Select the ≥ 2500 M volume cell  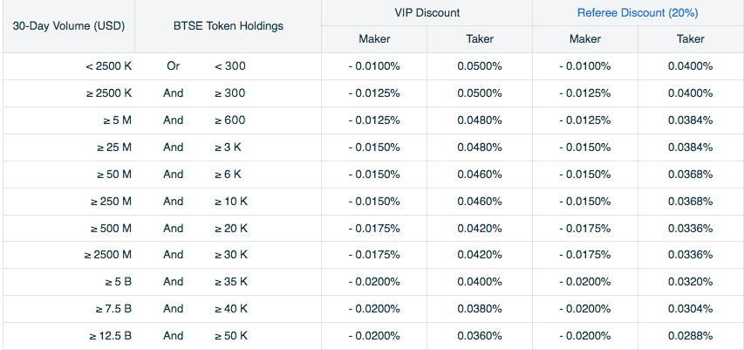tap(108, 255)
